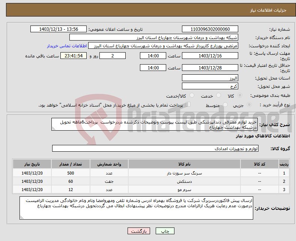
Task: Click the توضیحات خریدار text area
Action: 136,208
